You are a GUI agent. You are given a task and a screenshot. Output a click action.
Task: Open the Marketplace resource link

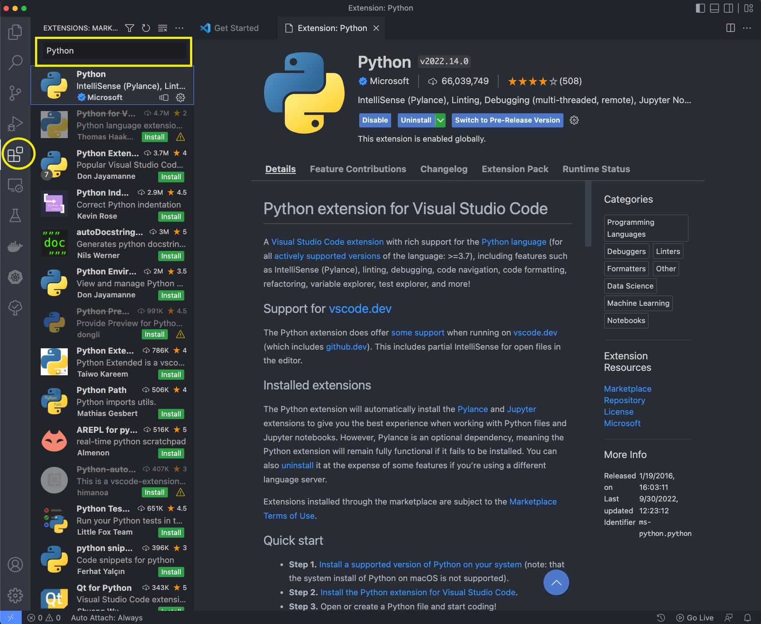click(628, 389)
